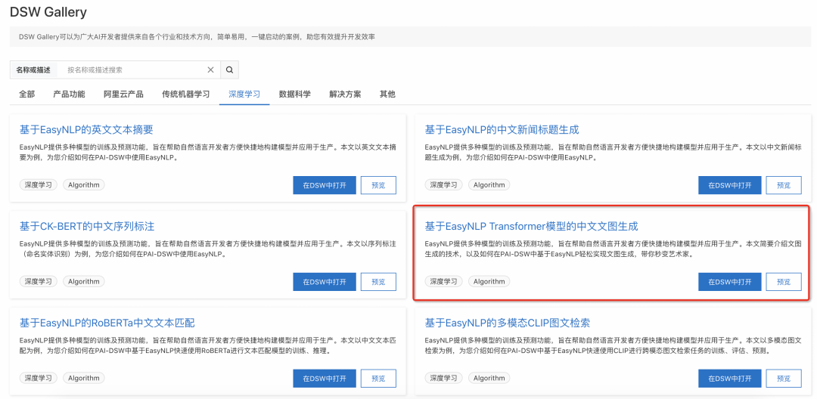Click 预览 for 英文文本摘要 card

click(378, 185)
